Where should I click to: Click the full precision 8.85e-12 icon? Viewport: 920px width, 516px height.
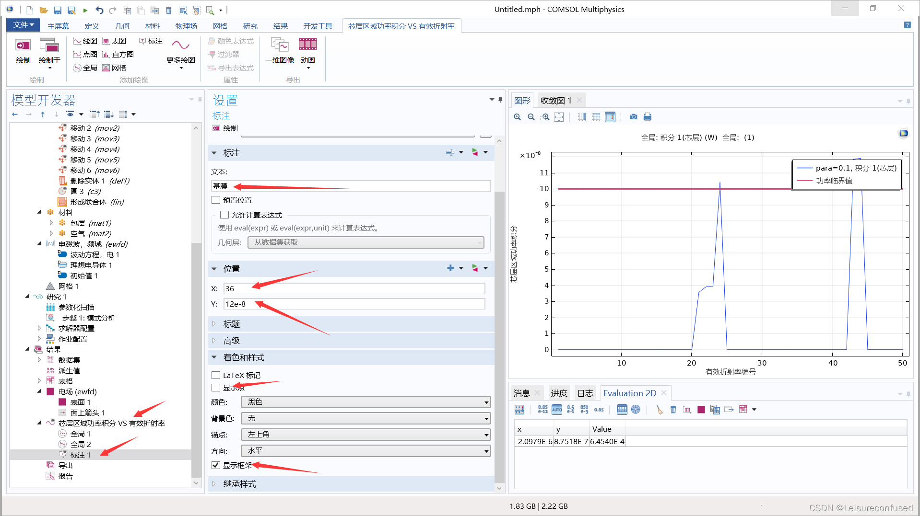point(543,410)
